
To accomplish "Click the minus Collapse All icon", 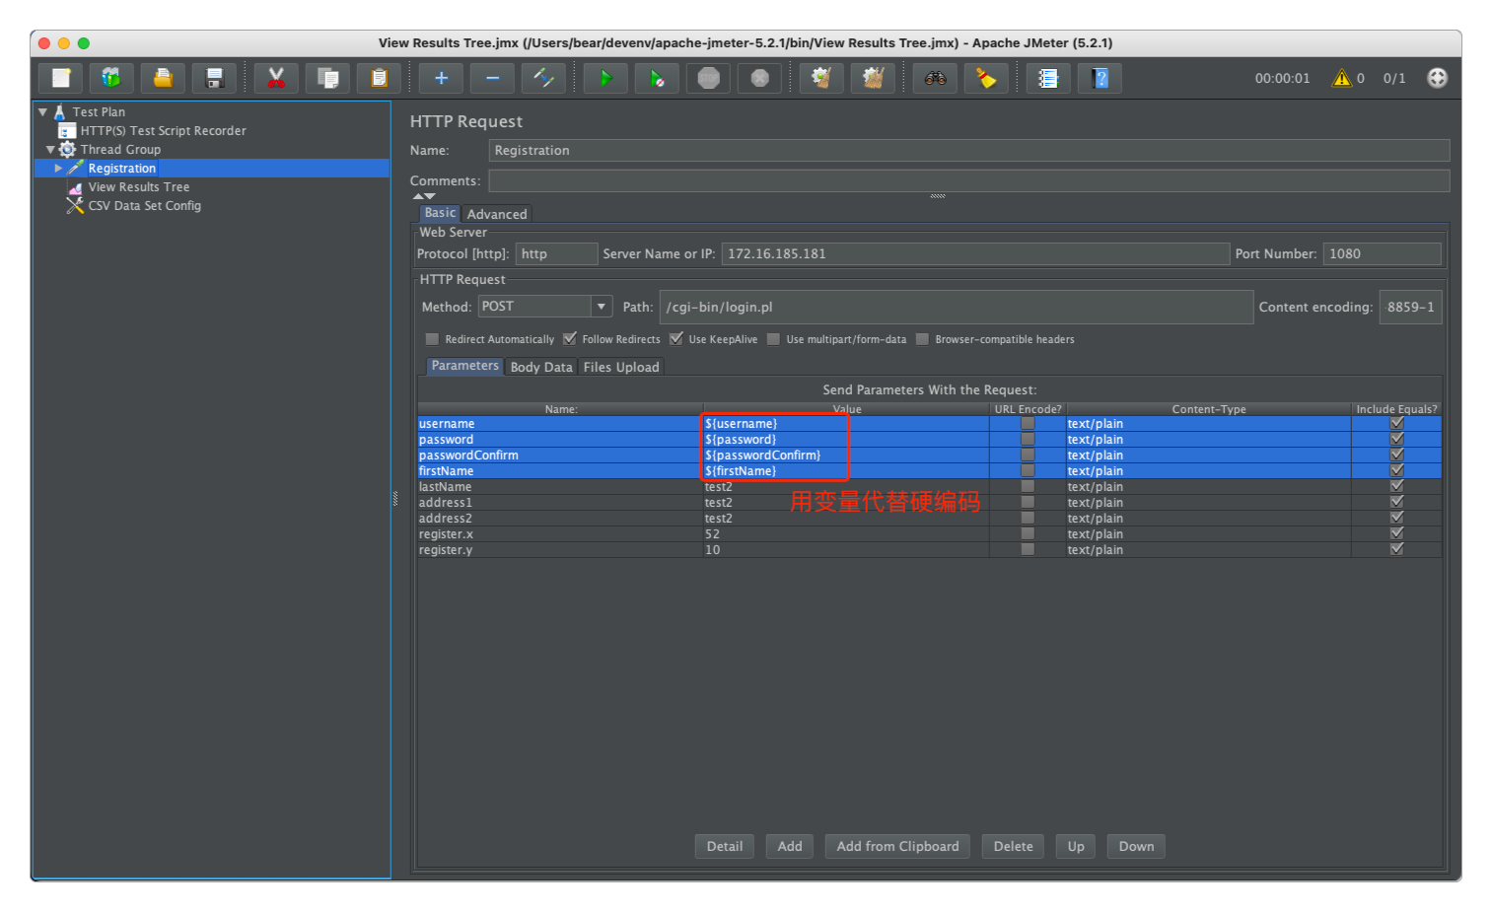I will pyautogui.click(x=492, y=78).
